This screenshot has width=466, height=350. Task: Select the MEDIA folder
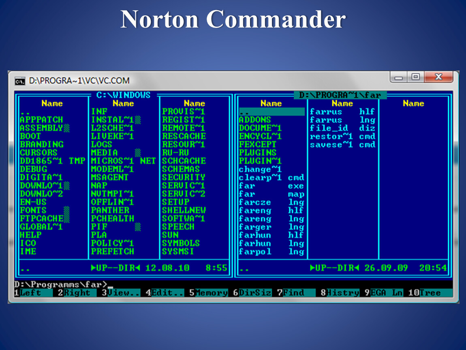coord(104,153)
